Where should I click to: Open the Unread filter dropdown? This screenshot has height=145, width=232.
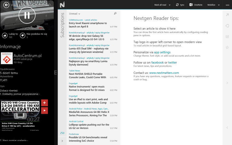point(75,14)
